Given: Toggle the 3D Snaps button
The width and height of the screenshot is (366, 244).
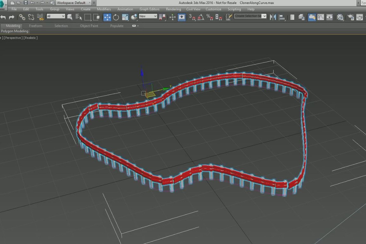Looking at the screenshot, I should tap(192, 17).
